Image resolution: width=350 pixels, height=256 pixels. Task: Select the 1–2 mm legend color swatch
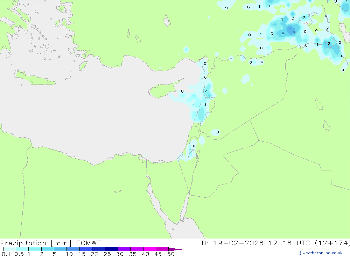pyautogui.click(x=35, y=249)
